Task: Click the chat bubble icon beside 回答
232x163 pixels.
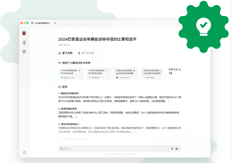Action: click(x=59, y=87)
